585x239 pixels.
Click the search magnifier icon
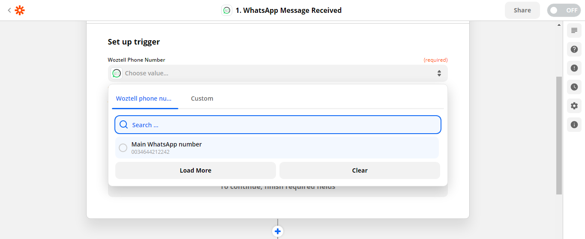(x=123, y=125)
